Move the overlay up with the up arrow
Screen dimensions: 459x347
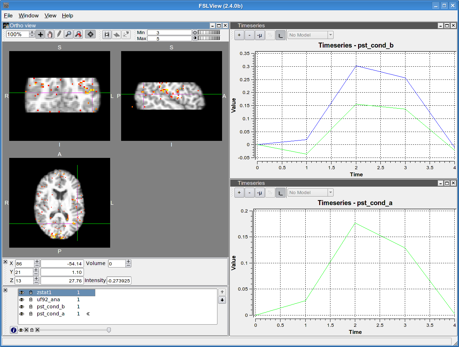click(222, 292)
